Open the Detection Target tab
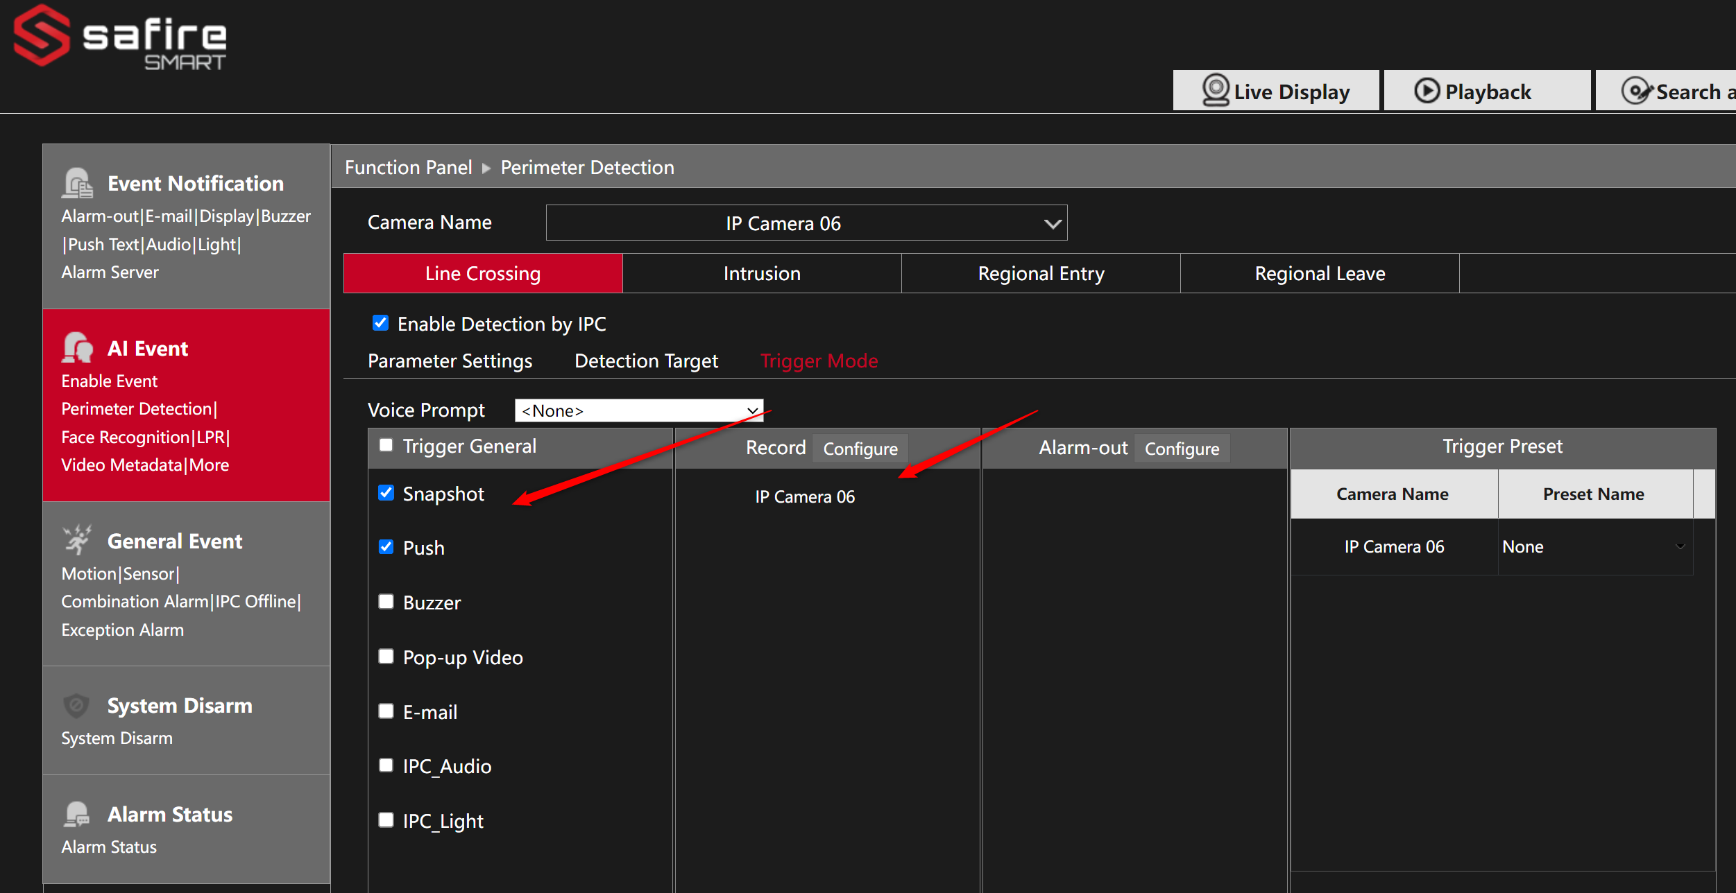The image size is (1736, 893). click(x=646, y=361)
